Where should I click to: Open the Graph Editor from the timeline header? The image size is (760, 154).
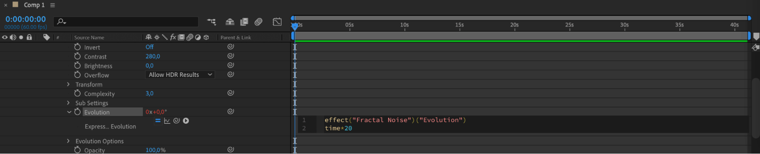click(x=277, y=22)
